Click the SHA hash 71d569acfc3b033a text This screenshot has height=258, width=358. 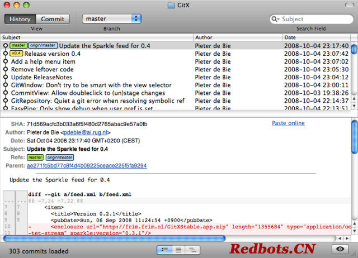87,124
